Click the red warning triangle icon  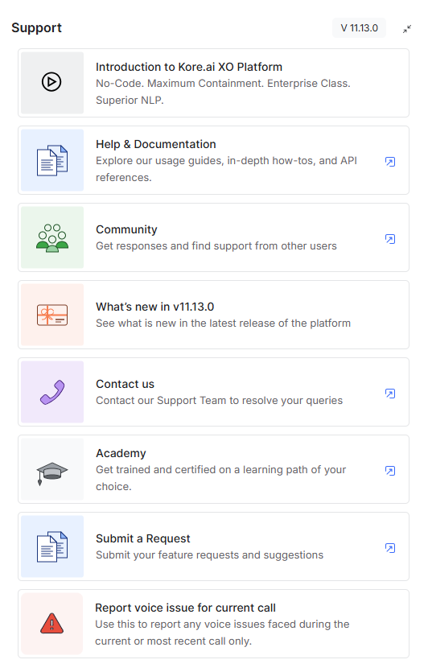51,624
